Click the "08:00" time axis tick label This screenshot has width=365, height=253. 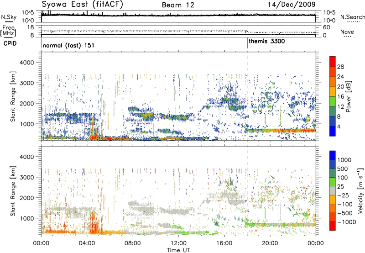pos(133,243)
